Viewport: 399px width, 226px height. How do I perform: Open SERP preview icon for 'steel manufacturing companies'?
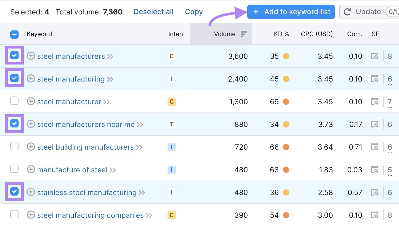point(375,215)
